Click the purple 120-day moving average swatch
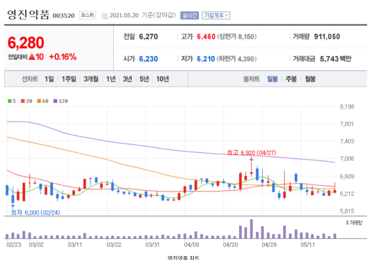 coord(55,101)
